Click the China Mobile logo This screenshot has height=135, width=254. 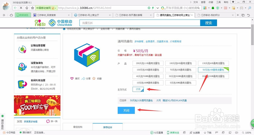click(60, 23)
